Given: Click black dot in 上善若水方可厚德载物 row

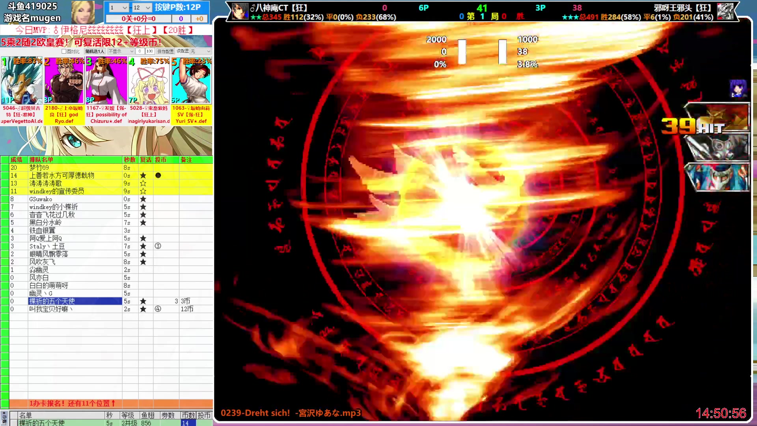Looking at the screenshot, I should [158, 176].
